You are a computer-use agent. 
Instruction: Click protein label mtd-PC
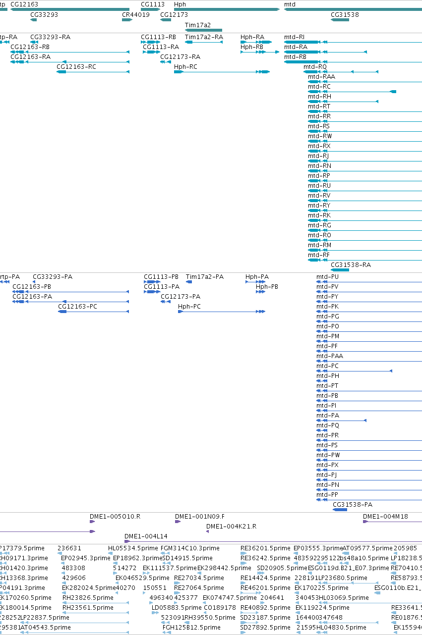point(328,366)
